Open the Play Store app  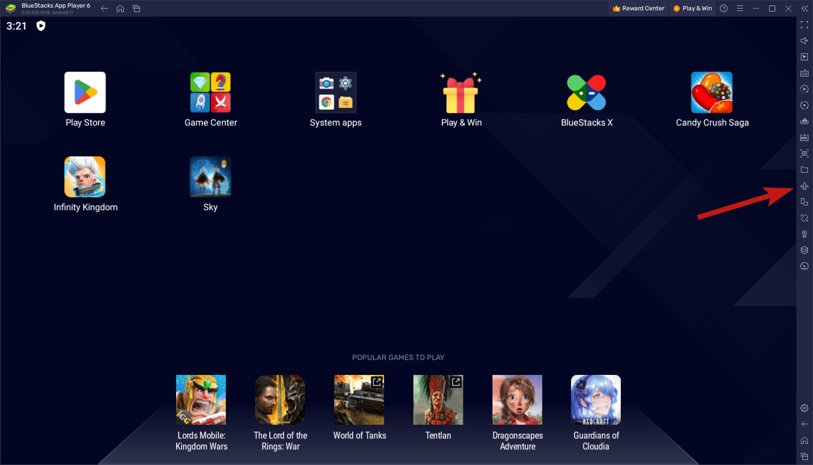click(x=85, y=93)
